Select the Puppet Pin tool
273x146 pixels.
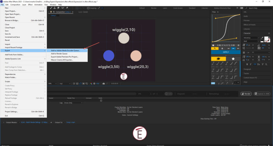coord(67,8)
